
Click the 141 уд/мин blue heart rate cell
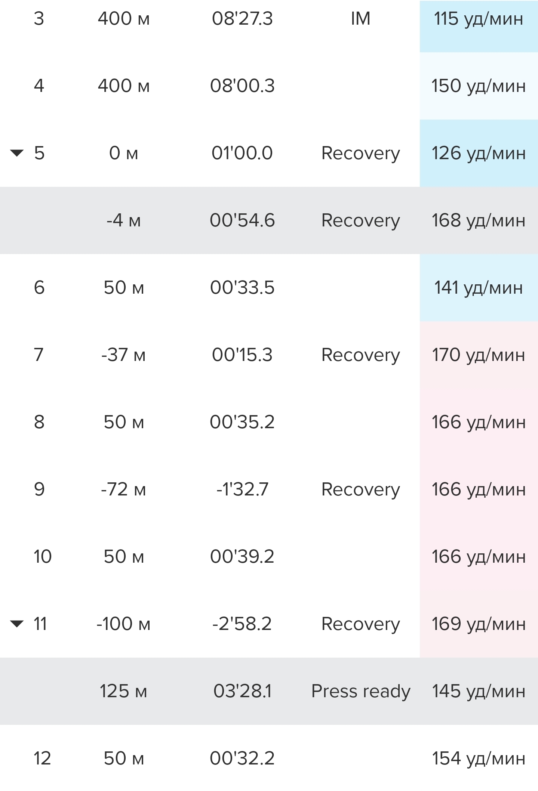coord(478,288)
